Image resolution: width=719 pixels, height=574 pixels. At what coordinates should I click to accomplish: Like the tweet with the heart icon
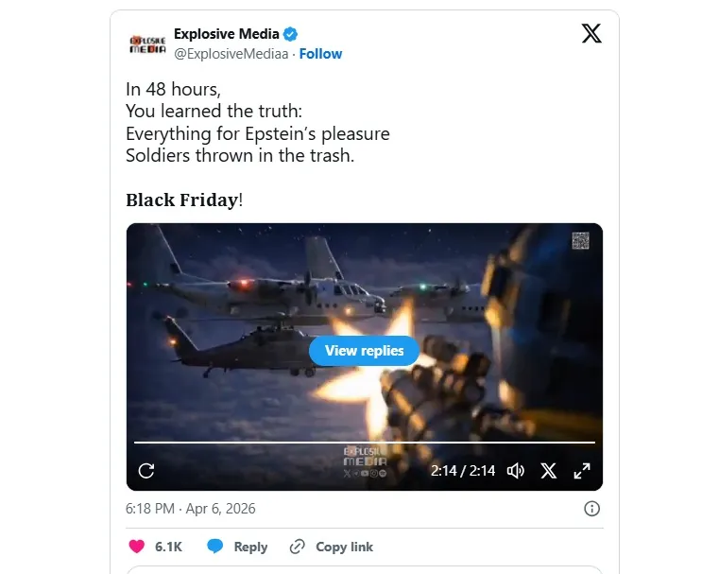coord(137,547)
